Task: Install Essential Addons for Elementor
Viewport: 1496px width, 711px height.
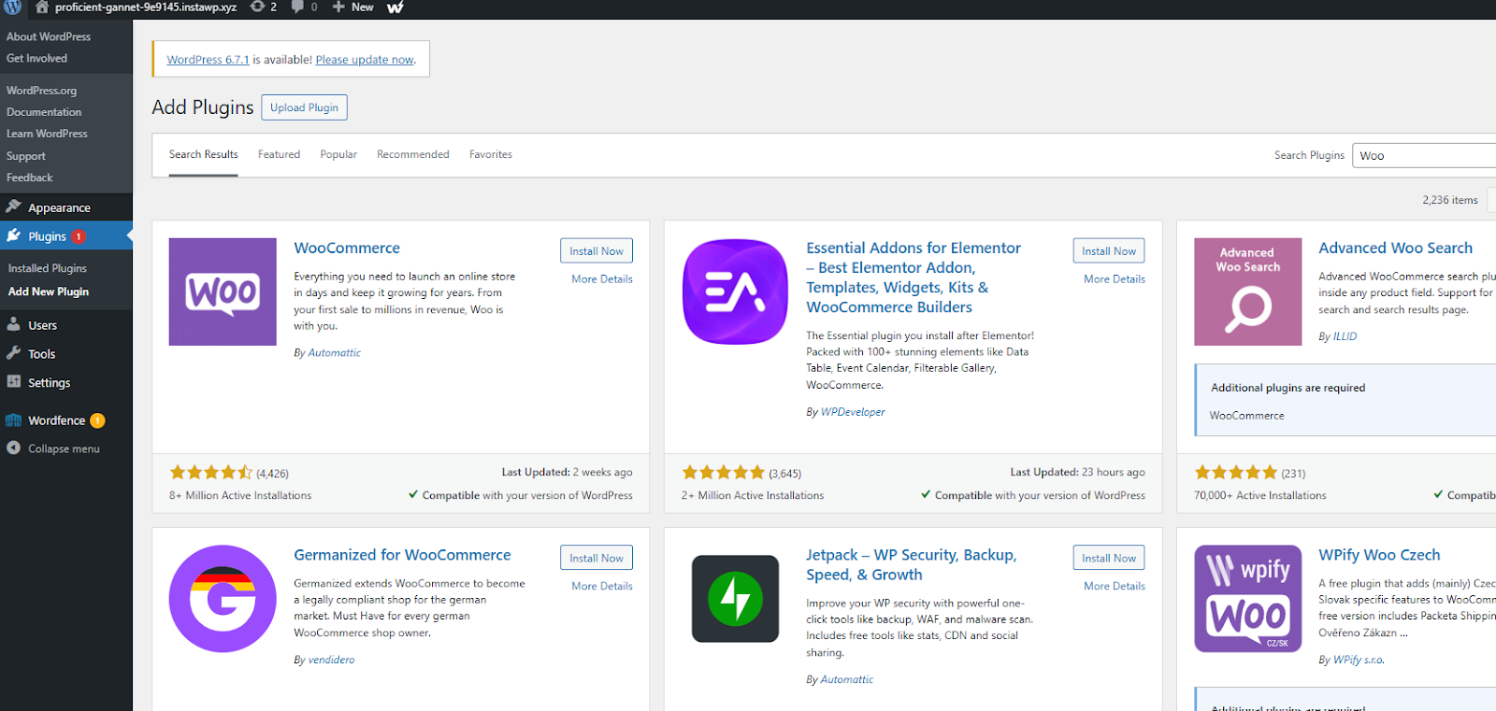Action: click(1109, 250)
